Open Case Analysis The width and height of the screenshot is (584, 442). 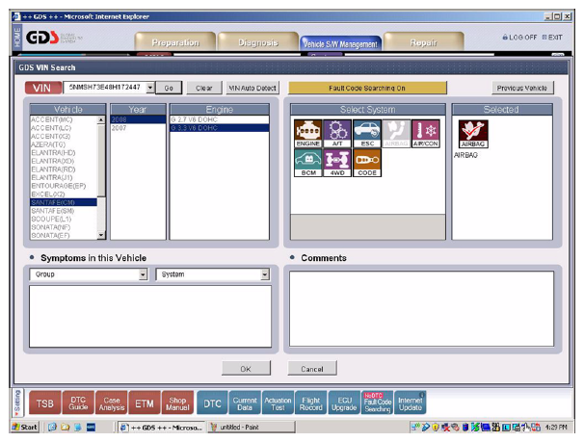point(112,403)
